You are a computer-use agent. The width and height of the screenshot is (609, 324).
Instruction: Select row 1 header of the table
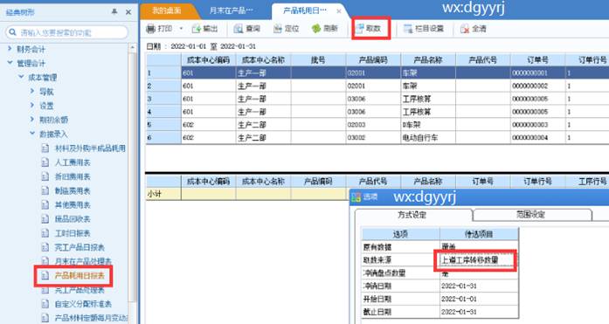pyautogui.click(x=163, y=72)
